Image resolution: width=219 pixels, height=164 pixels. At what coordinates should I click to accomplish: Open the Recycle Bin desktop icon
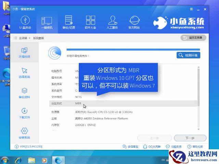click(x=7, y=53)
